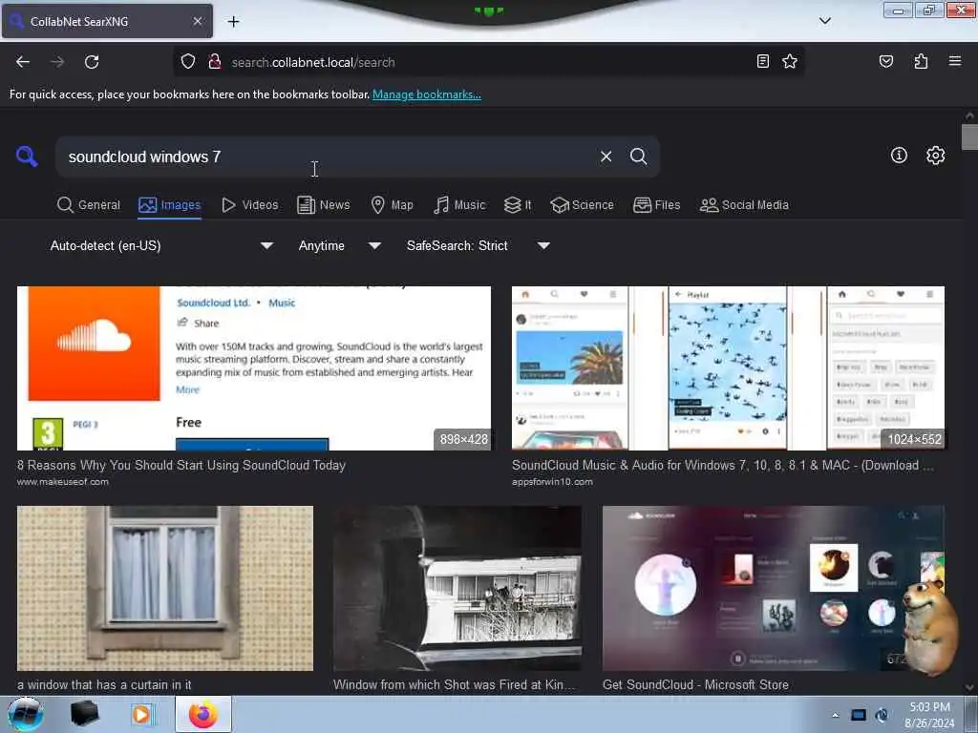Submit search with magnifier button
The width and height of the screenshot is (978, 733).
click(x=638, y=157)
